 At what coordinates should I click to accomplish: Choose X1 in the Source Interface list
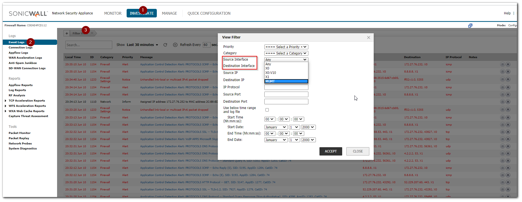coord(286,77)
